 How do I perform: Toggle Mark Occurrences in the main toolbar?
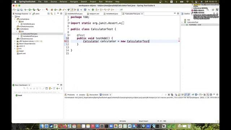[72, 10]
